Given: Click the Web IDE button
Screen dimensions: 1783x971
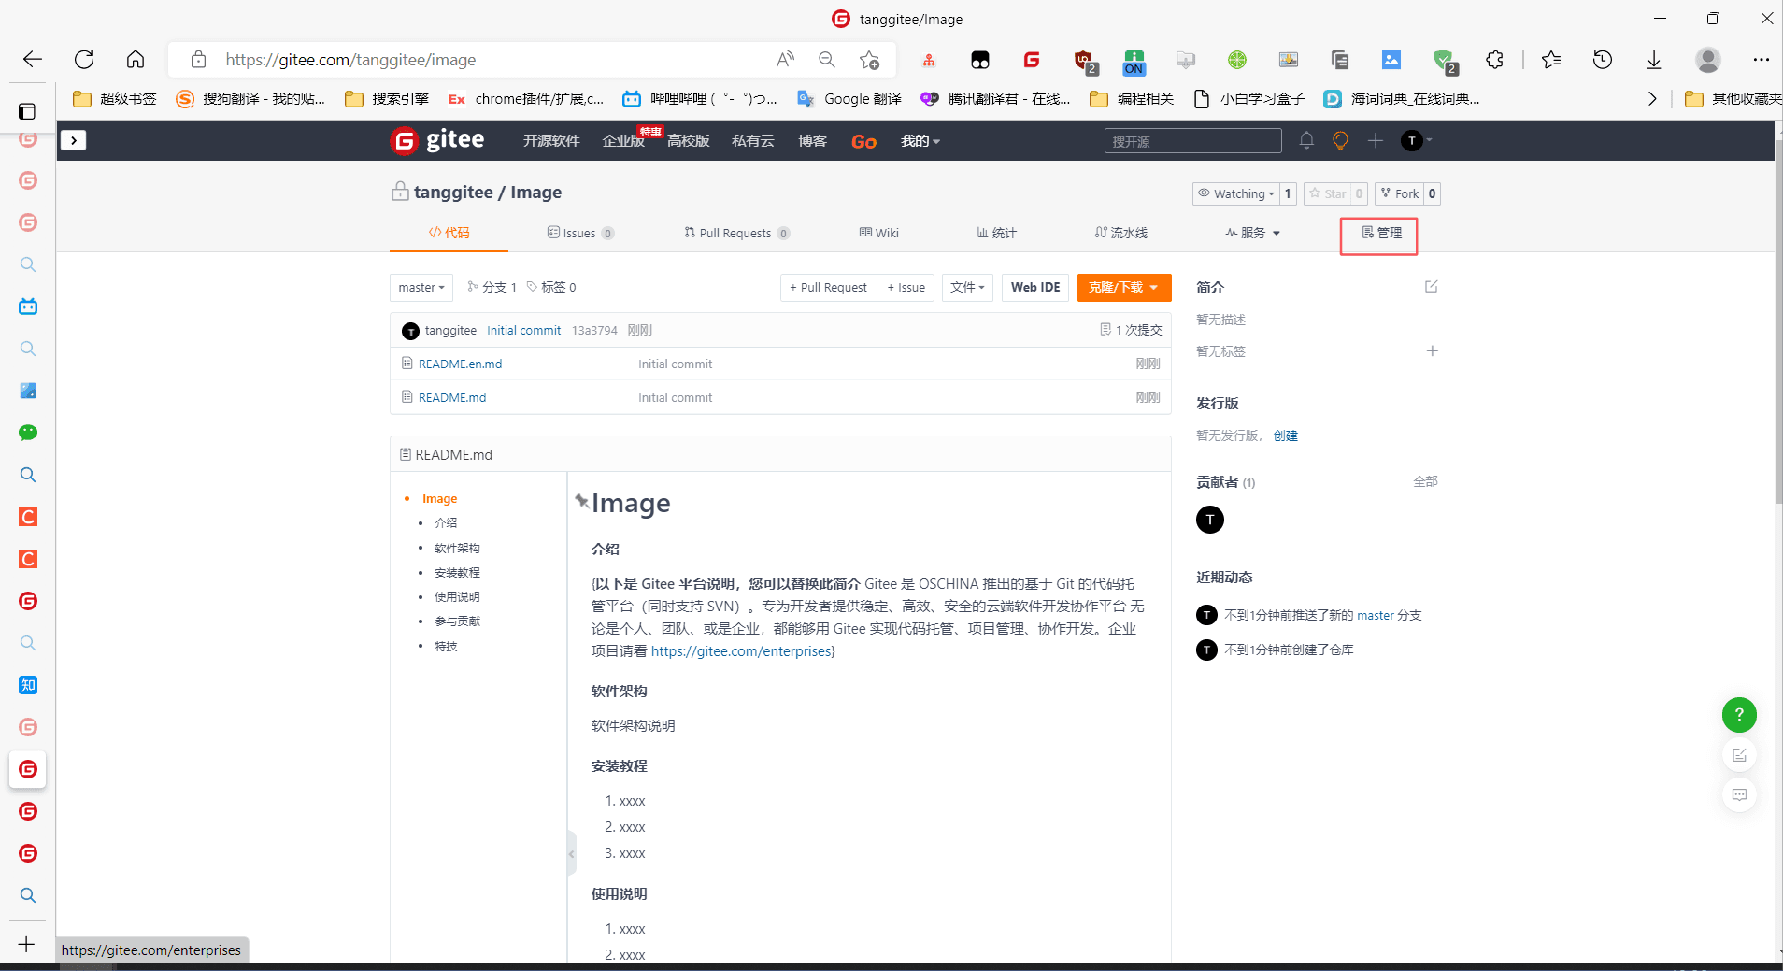Looking at the screenshot, I should coord(1034,288).
